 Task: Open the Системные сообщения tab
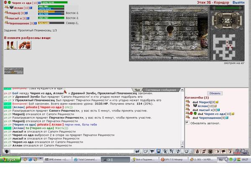(161, 90)
